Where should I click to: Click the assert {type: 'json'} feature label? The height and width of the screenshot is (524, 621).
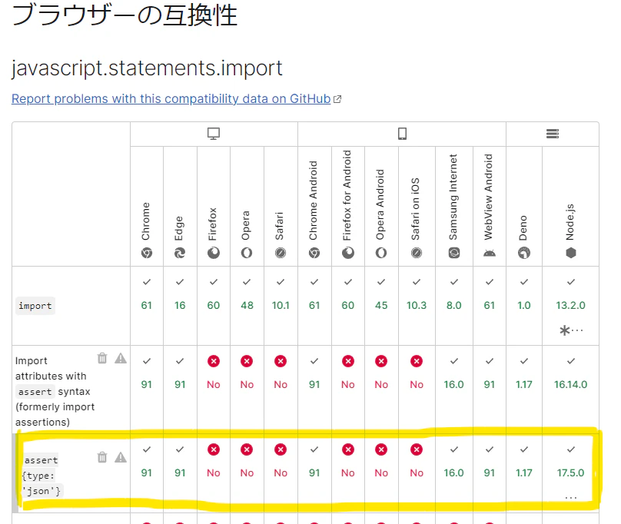point(42,476)
